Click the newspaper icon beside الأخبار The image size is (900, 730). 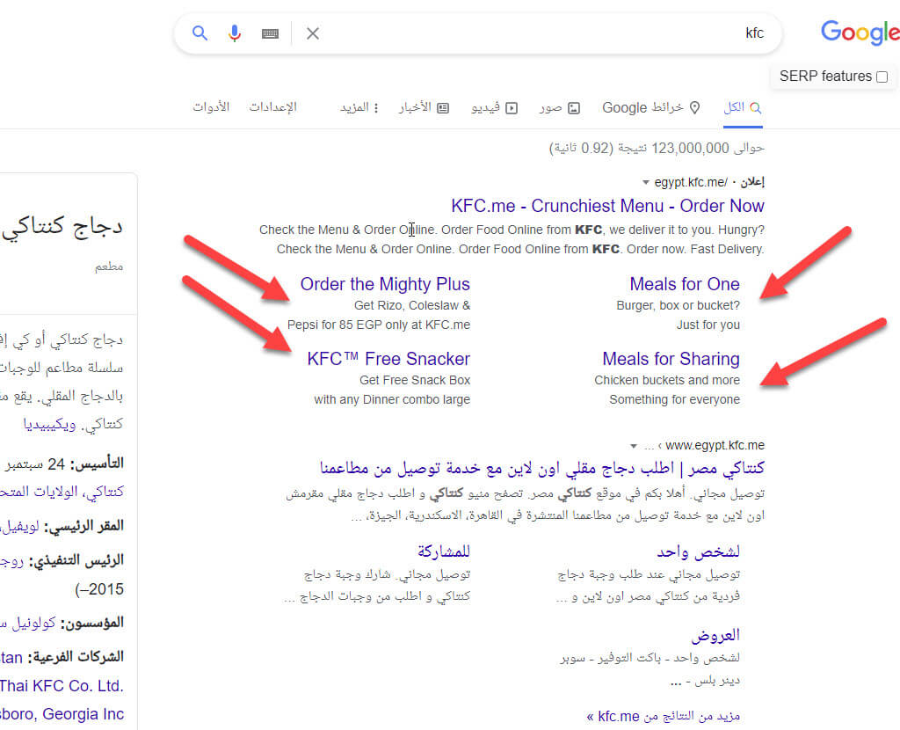443,108
